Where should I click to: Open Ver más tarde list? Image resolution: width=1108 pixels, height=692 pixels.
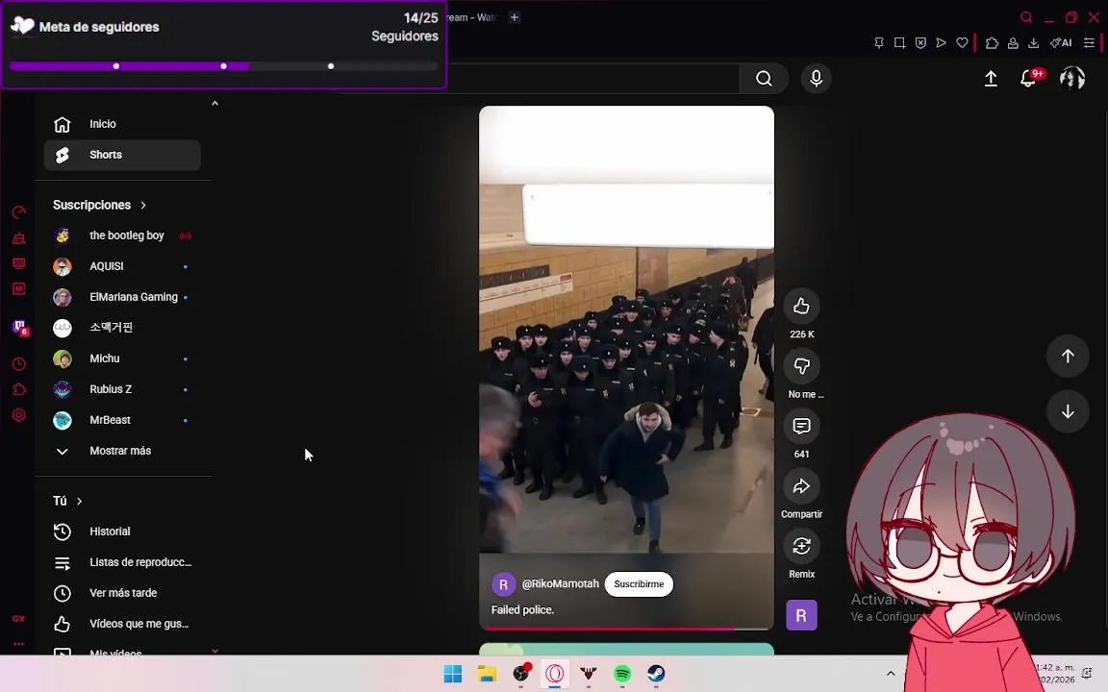122,593
